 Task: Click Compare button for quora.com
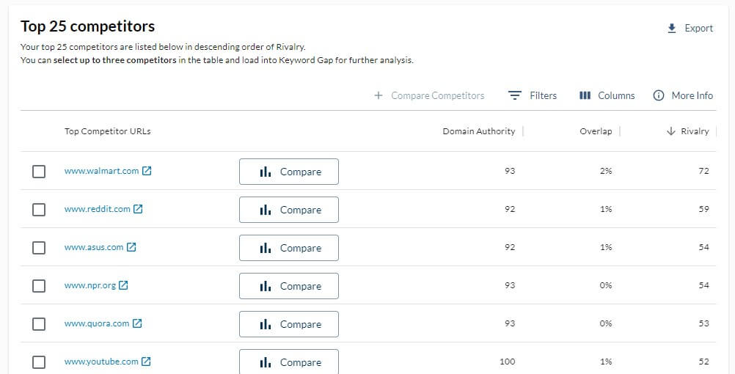coord(289,324)
